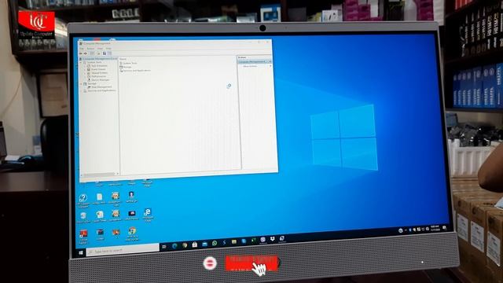Open Viber from the taskbar
This screenshot has width=503, height=283.
263,239
